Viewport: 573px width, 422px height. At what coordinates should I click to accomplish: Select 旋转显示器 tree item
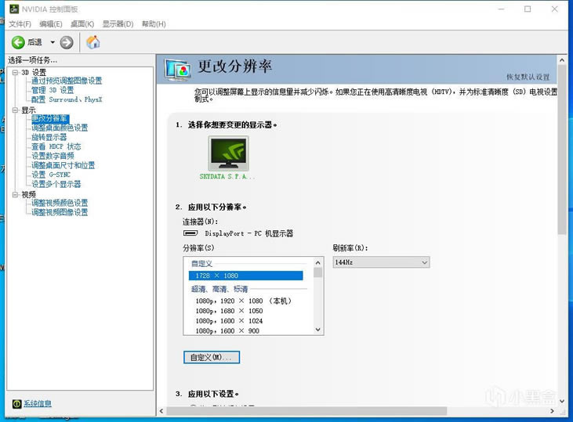pyautogui.click(x=49, y=137)
